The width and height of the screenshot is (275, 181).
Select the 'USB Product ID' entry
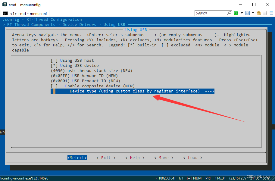click(x=86, y=81)
